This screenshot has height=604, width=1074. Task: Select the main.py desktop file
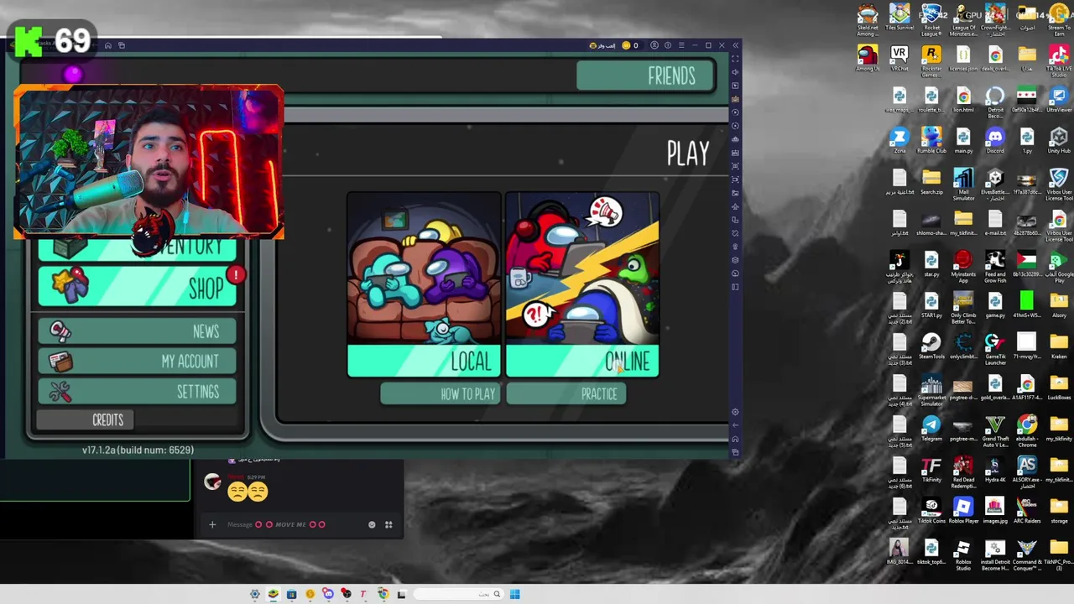point(963,142)
